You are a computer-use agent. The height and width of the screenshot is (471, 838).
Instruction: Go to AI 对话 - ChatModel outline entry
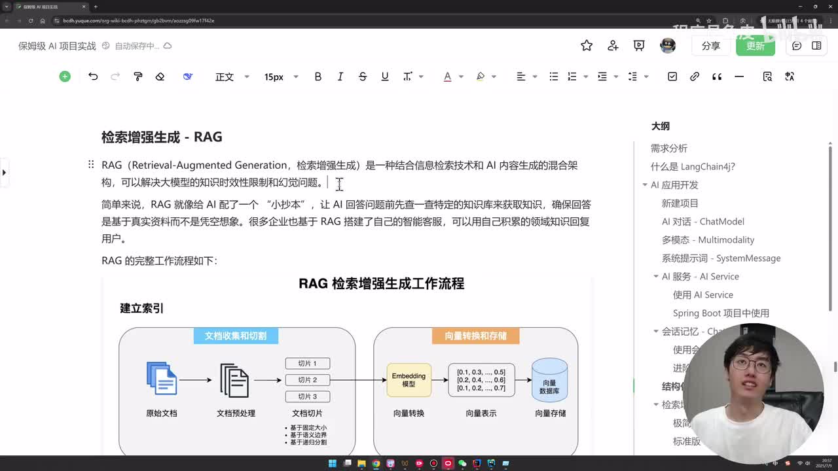coord(703,222)
